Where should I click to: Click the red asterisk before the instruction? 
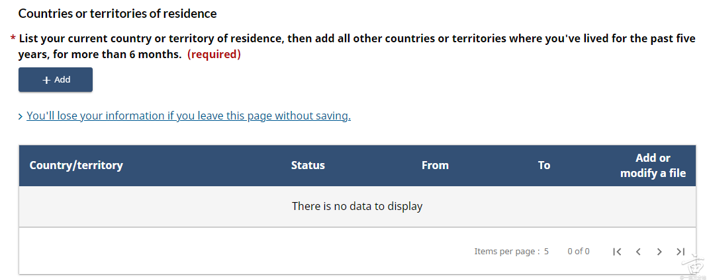[x=13, y=40]
